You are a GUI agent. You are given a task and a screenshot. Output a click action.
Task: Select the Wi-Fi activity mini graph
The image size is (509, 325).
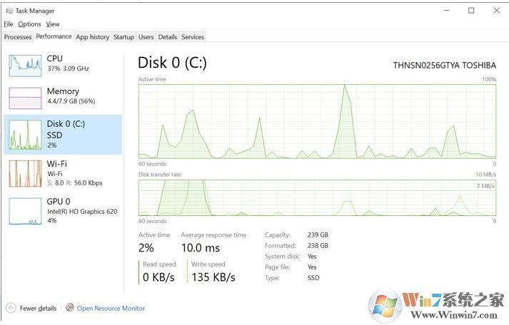click(25, 173)
